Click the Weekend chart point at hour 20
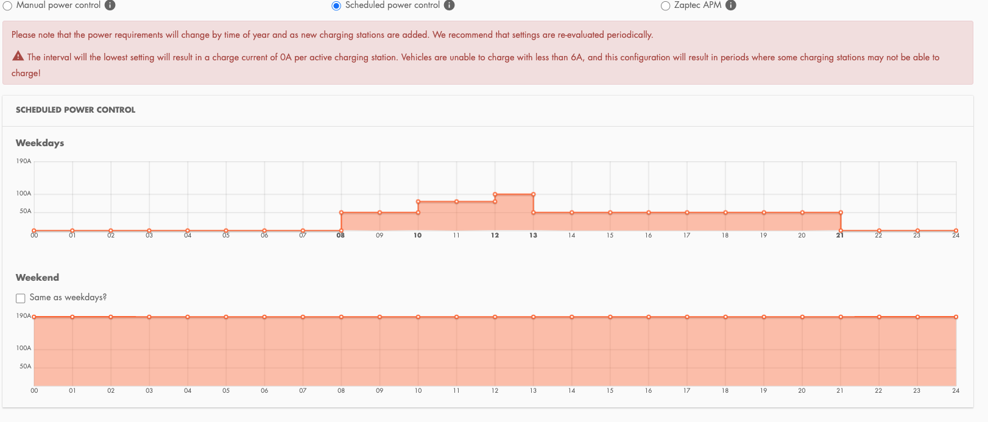 coord(802,317)
